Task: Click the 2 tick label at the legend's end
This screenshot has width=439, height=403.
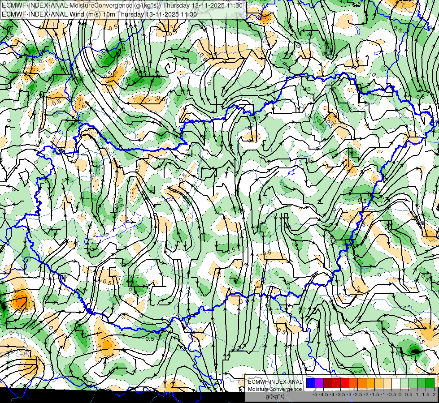Action: tap(434, 394)
